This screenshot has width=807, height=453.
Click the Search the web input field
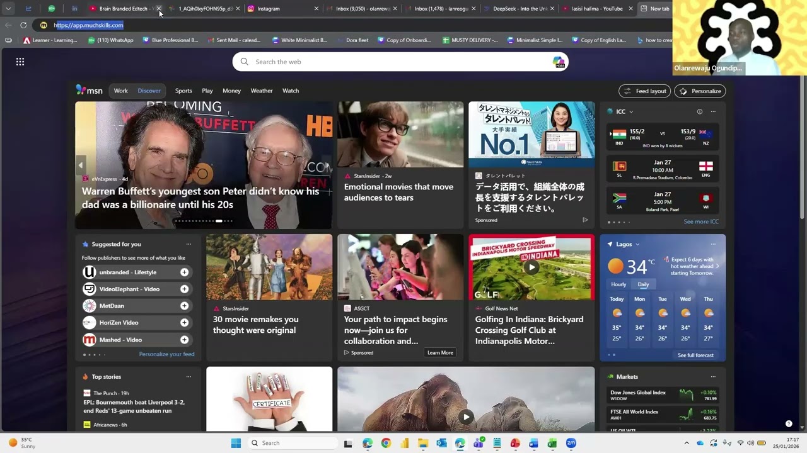(x=400, y=62)
